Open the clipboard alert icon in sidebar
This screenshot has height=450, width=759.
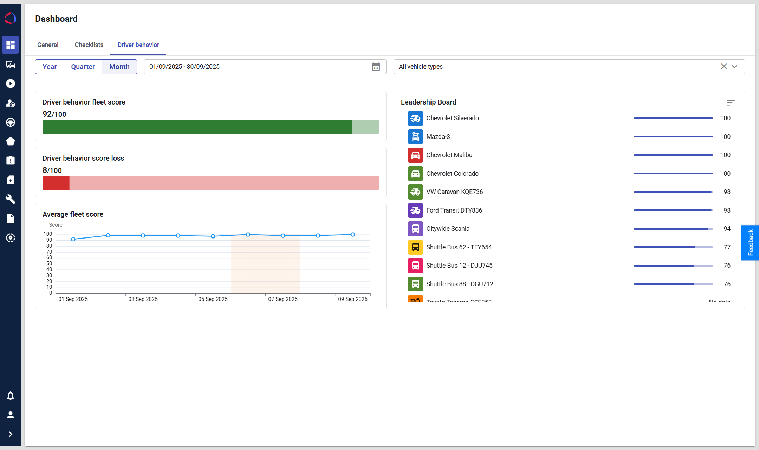[x=11, y=161]
